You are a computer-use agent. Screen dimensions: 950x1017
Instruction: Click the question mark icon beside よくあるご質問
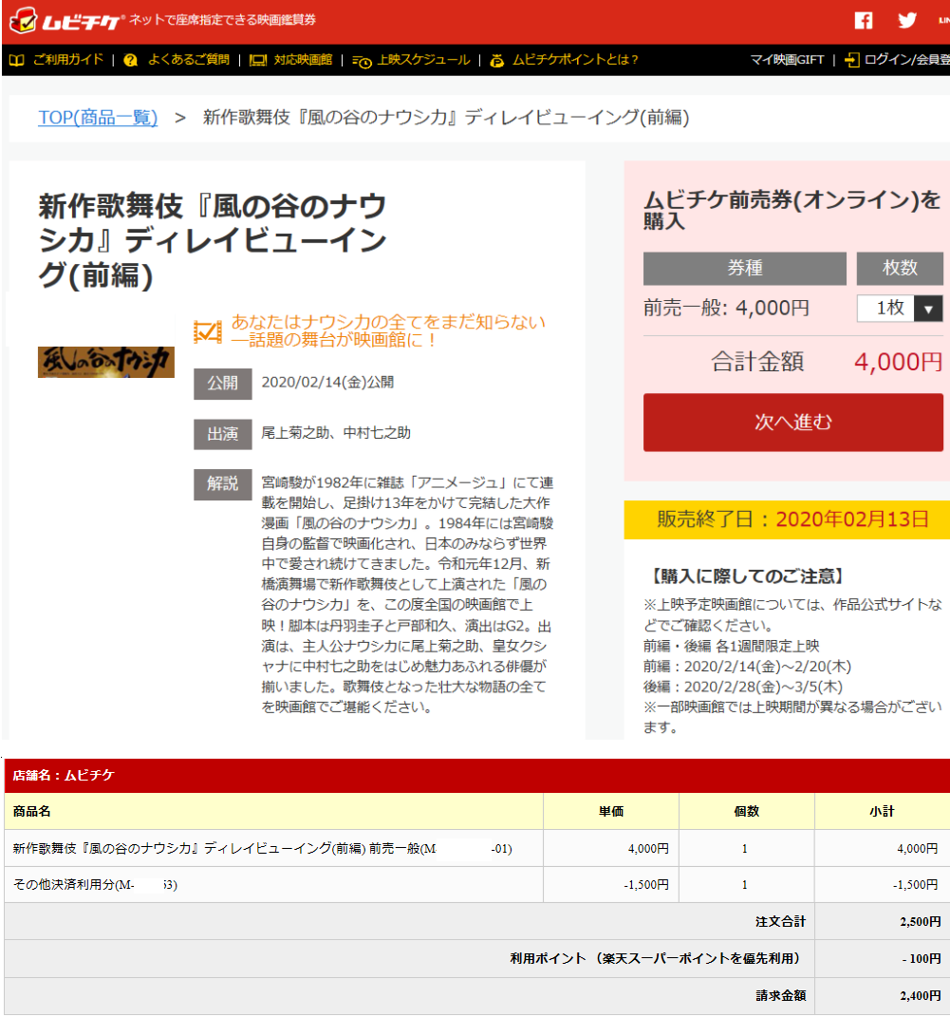click(x=130, y=61)
